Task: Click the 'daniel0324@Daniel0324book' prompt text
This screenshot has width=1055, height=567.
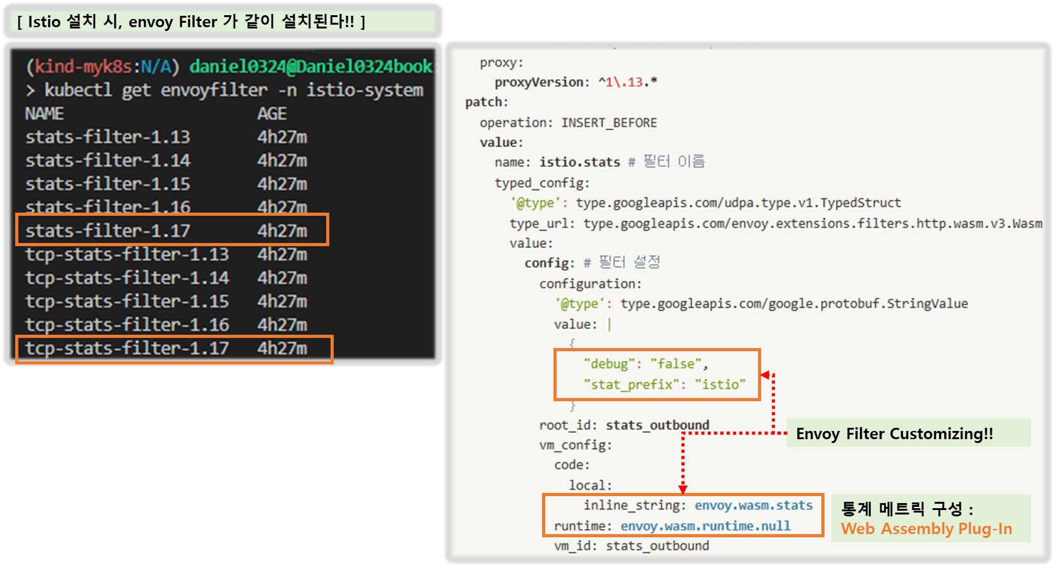Action: click(311, 66)
